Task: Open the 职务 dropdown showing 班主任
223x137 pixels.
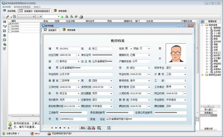Action: click(x=78, y=94)
